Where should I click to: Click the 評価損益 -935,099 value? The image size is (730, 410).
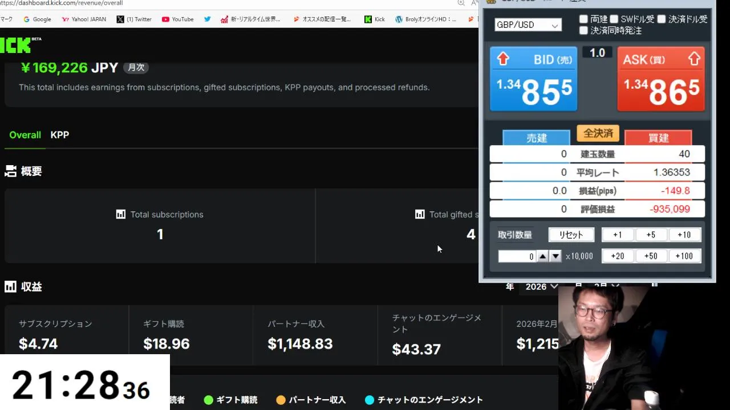(670, 209)
